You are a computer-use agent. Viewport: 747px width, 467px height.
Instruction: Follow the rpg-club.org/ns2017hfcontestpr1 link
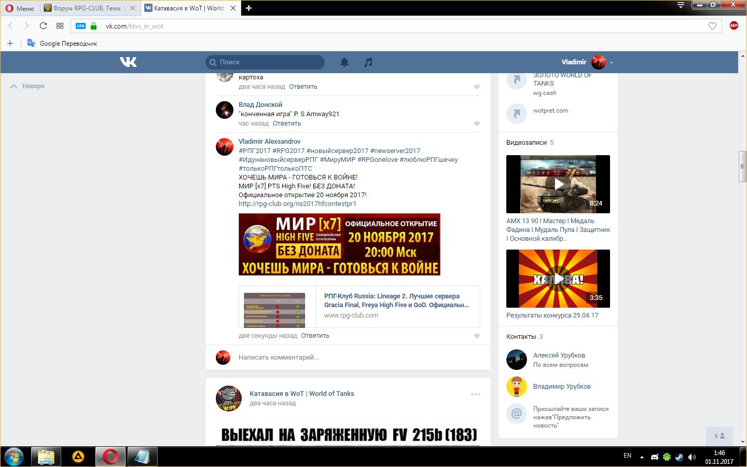[x=297, y=204]
